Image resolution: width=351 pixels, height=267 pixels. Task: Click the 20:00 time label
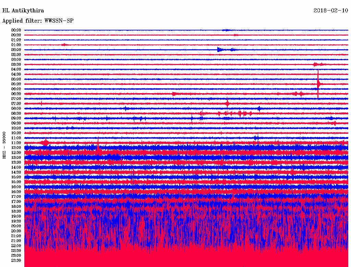pos(16,226)
